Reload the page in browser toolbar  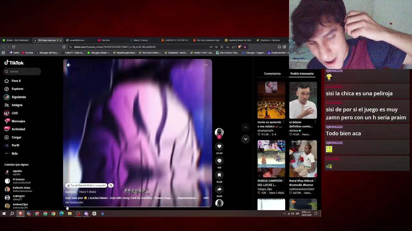pyautogui.click(x=14, y=47)
